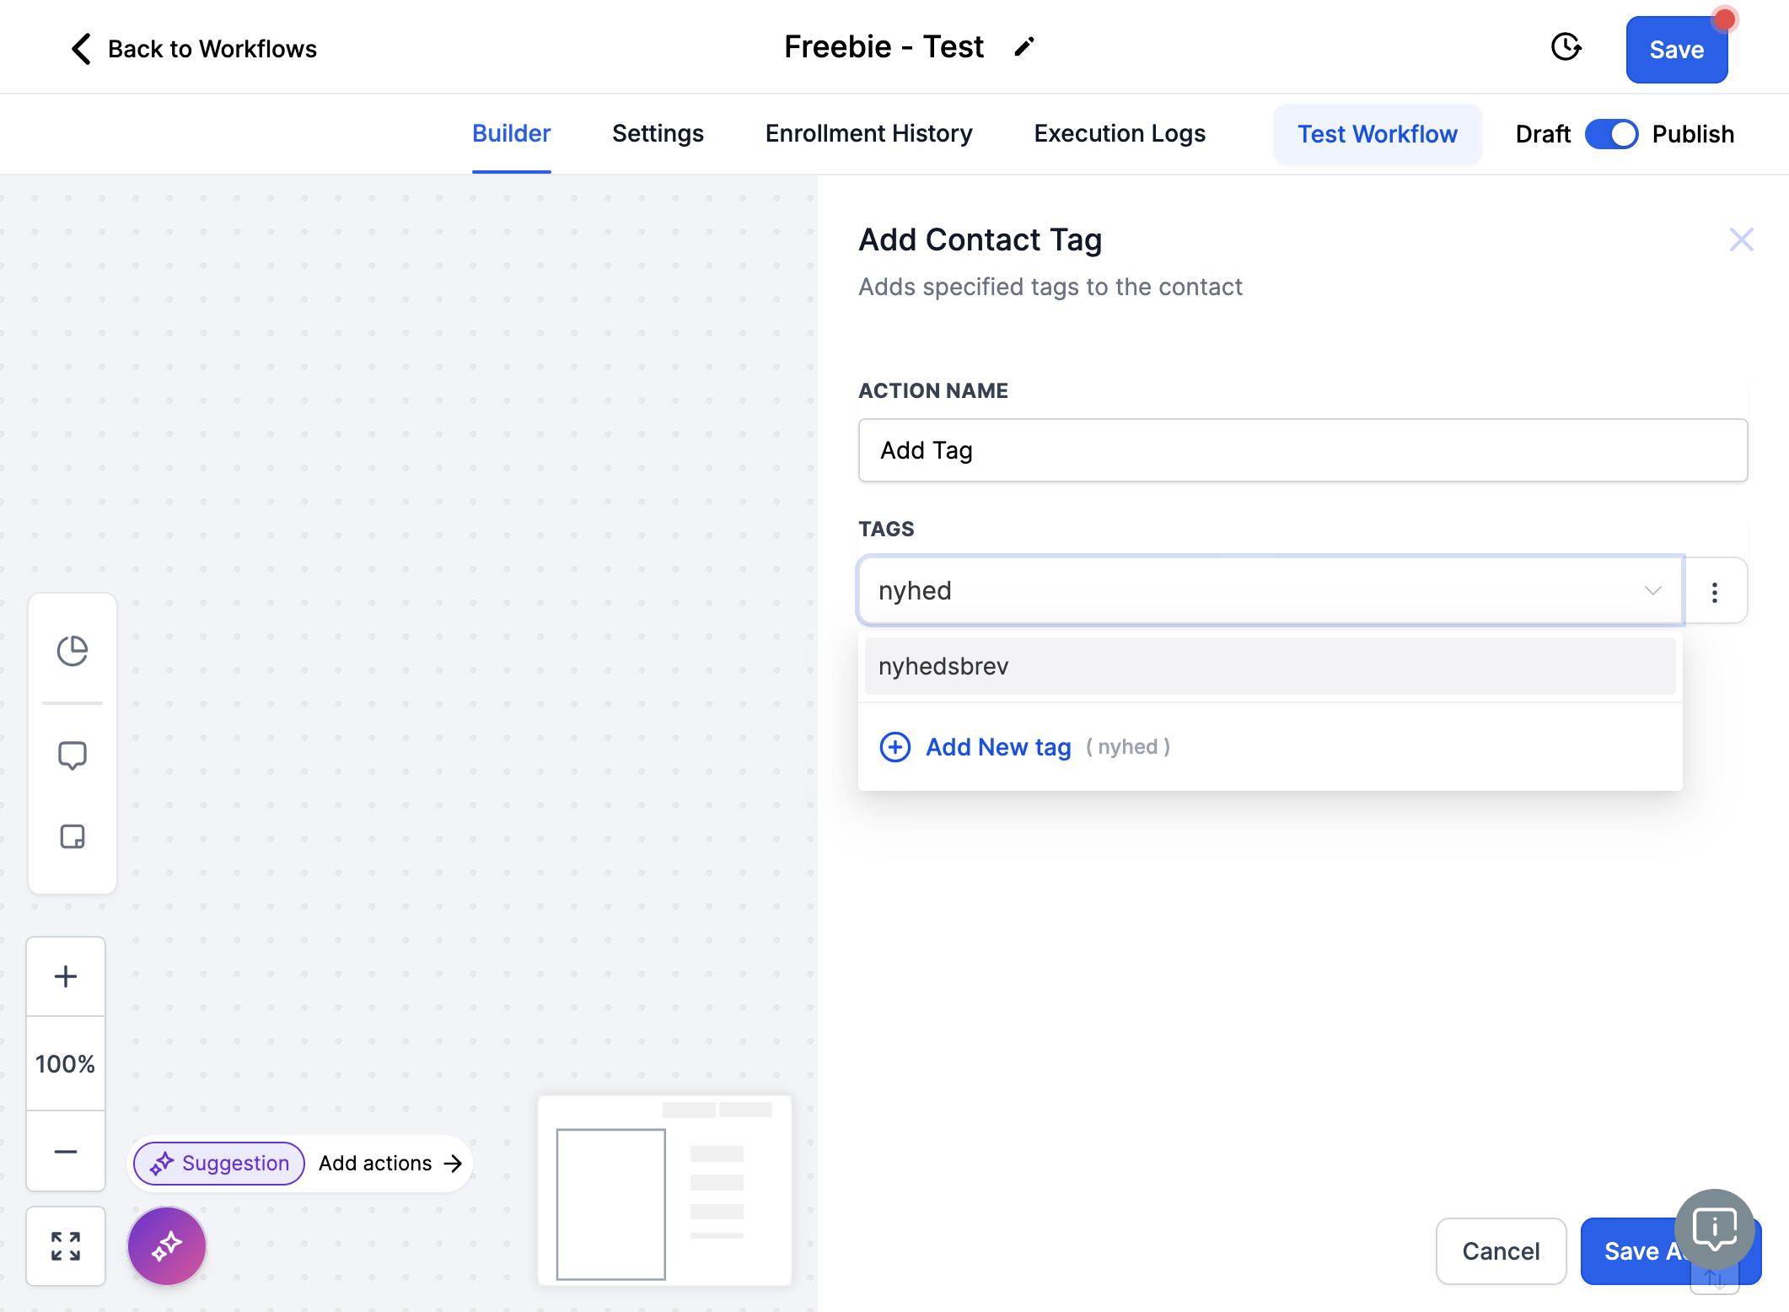Click the pencil icon to rename workflow
1789x1312 pixels.
[1024, 47]
